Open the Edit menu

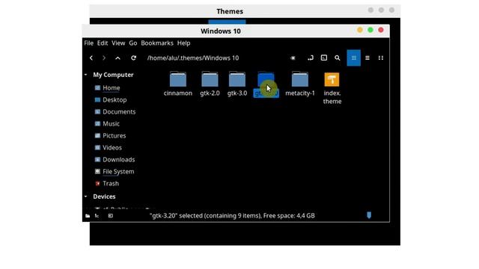click(103, 43)
